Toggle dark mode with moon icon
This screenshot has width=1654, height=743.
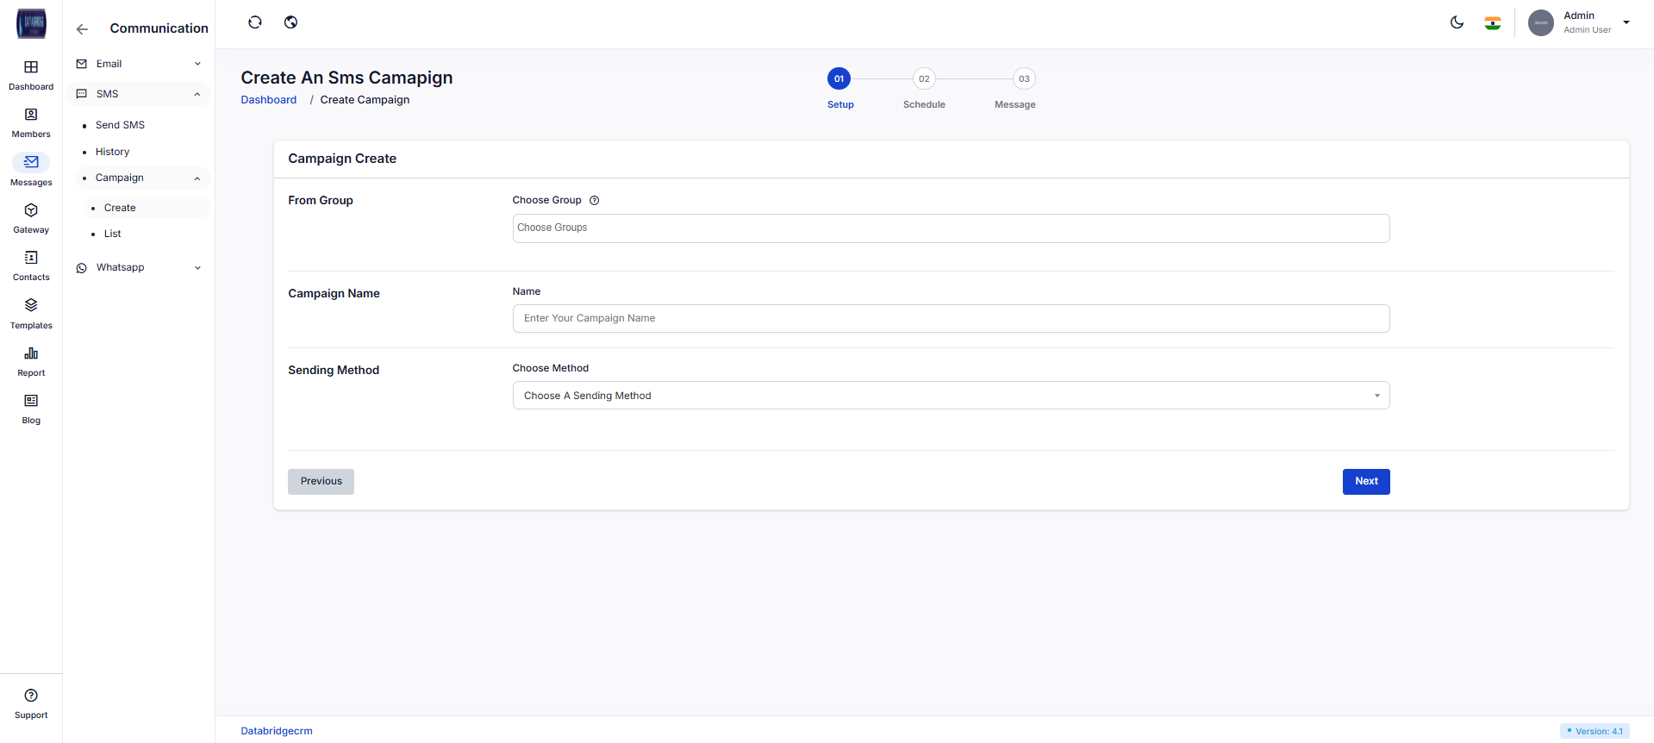tap(1457, 22)
